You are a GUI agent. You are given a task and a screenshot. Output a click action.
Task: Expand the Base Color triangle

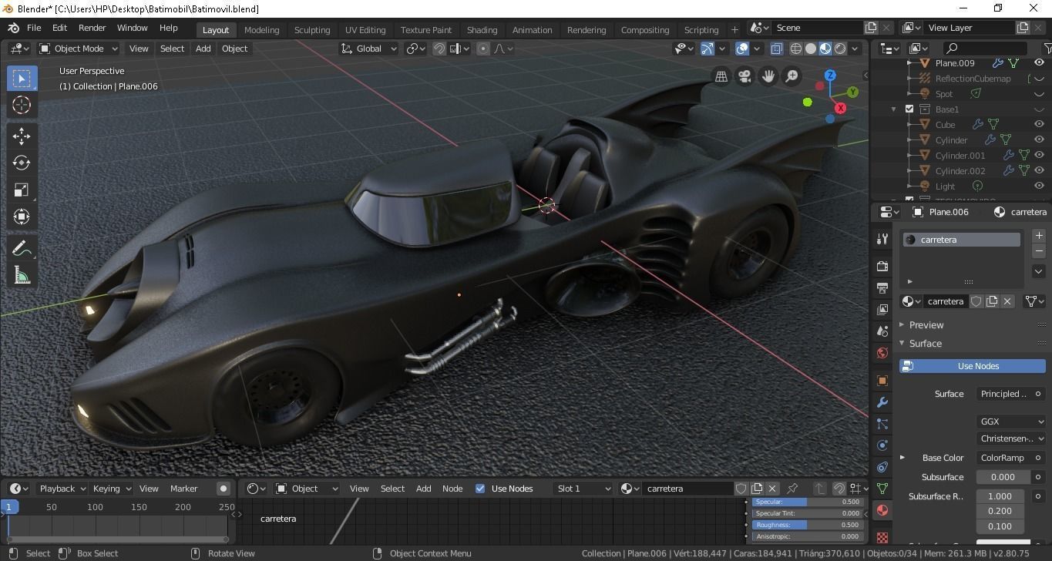(902, 458)
